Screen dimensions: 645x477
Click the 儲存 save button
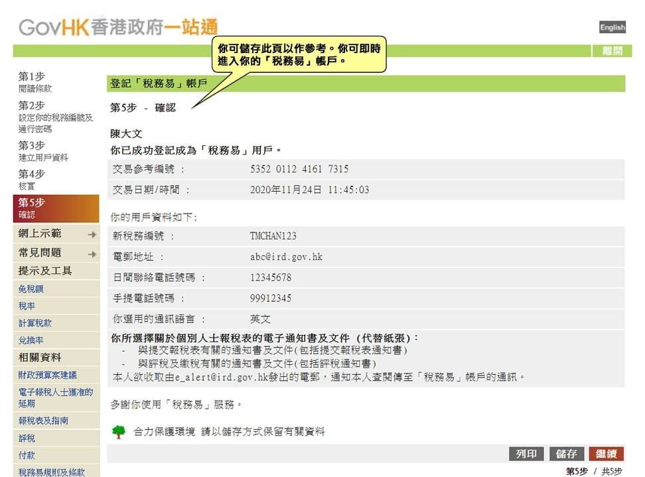(566, 454)
